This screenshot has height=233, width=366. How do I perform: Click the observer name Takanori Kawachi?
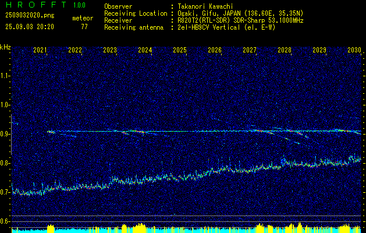(204, 6)
